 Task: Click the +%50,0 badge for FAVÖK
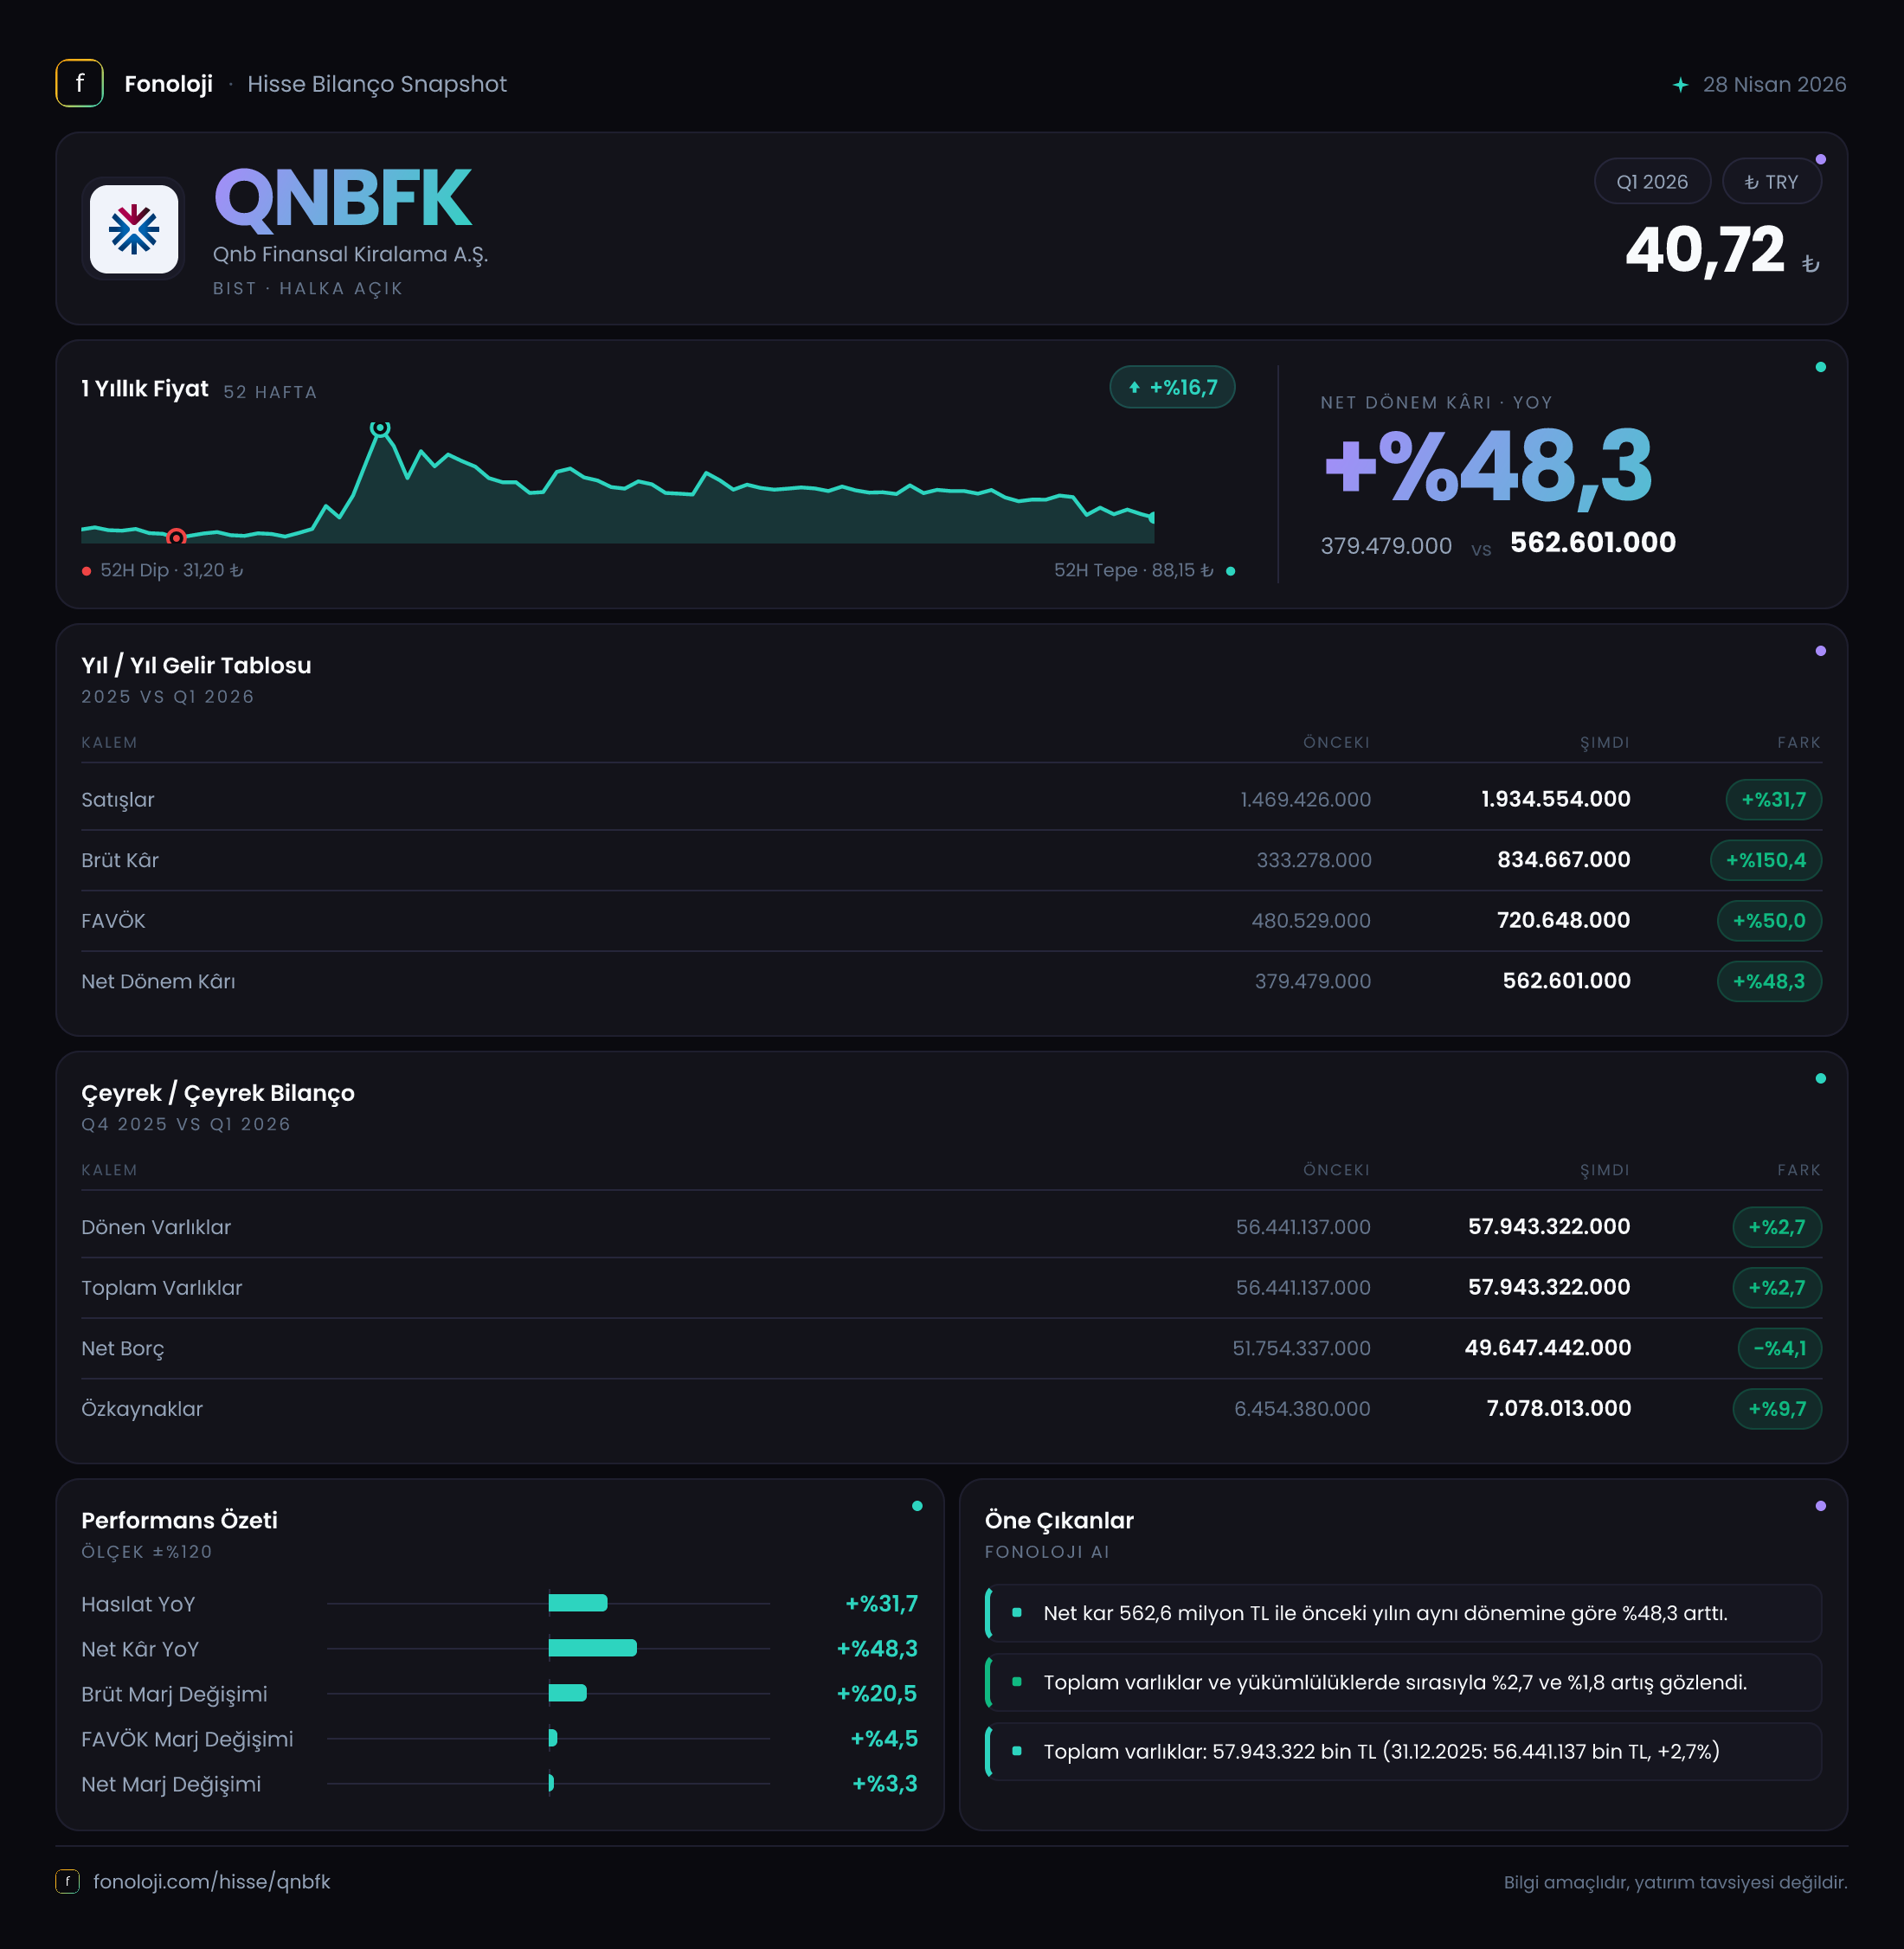point(1769,921)
